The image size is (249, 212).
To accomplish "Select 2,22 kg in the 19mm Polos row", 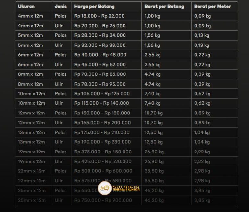I will pos(202,152).
